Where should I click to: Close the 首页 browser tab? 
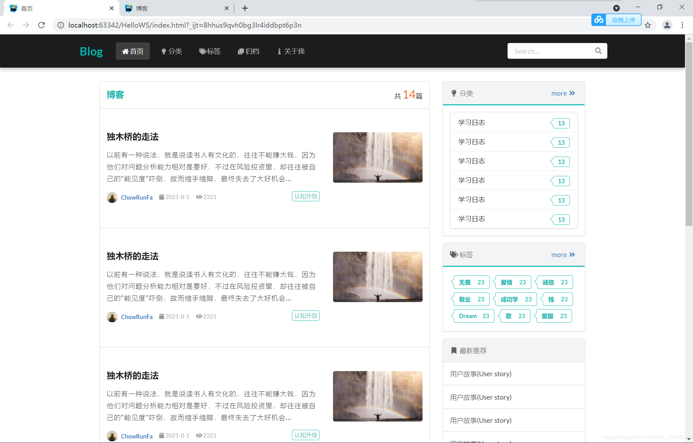click(112, 8)
